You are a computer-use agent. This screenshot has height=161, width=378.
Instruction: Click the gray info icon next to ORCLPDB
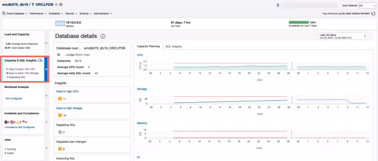pos(61,4)
